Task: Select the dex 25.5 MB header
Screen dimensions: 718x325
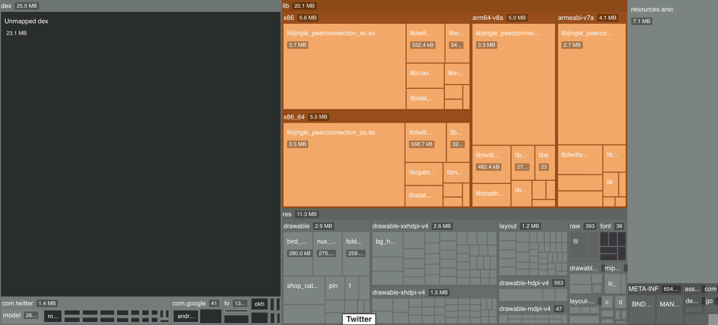Action: click(x=5, y=5)
